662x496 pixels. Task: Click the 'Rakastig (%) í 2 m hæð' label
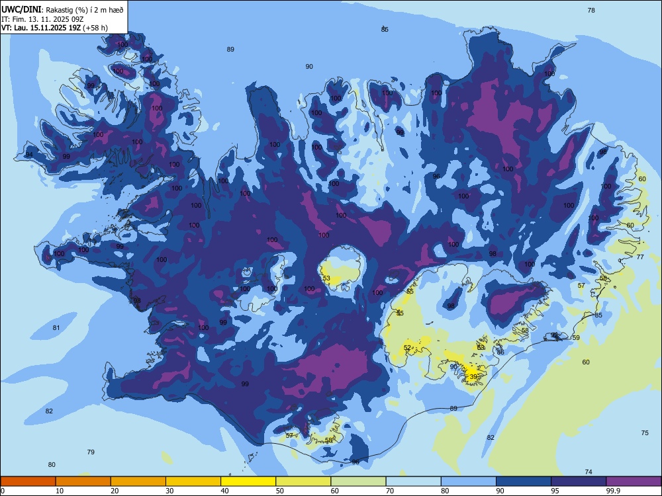pyautogui.click(x=85, y=10)
